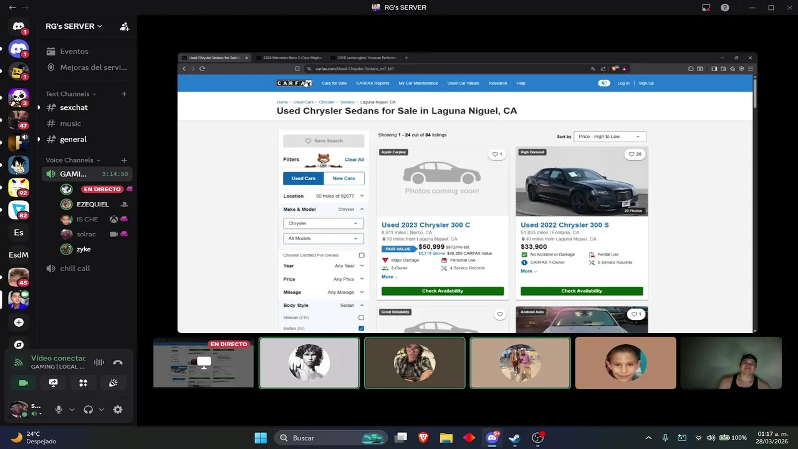The width and height of the screenshot is (798, 449).
Task: In the stream, tick Chrysler Certified Pre-Owned checkbox
Action: [361, 255]
